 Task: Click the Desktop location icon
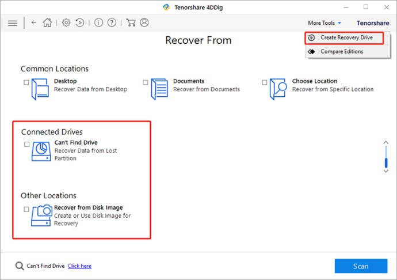pos(40,89)
